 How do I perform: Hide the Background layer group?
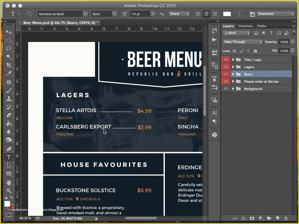(225, 89)
